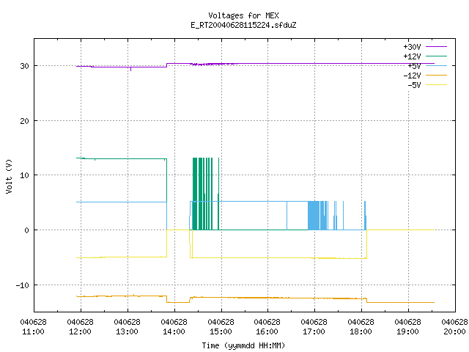Click the x-axis tick label 040628 11:00

point(33,327)
